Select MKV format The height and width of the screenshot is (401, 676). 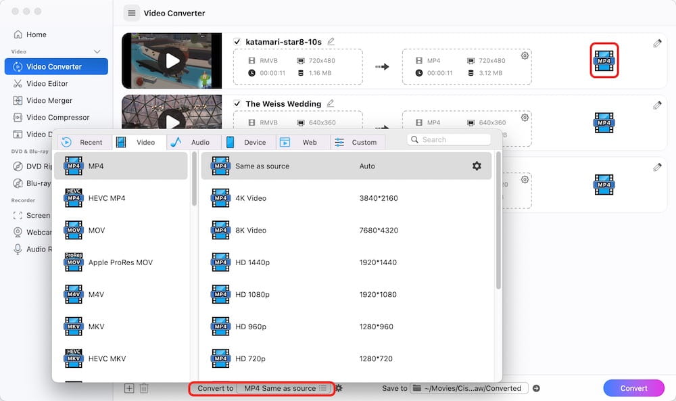121,327
